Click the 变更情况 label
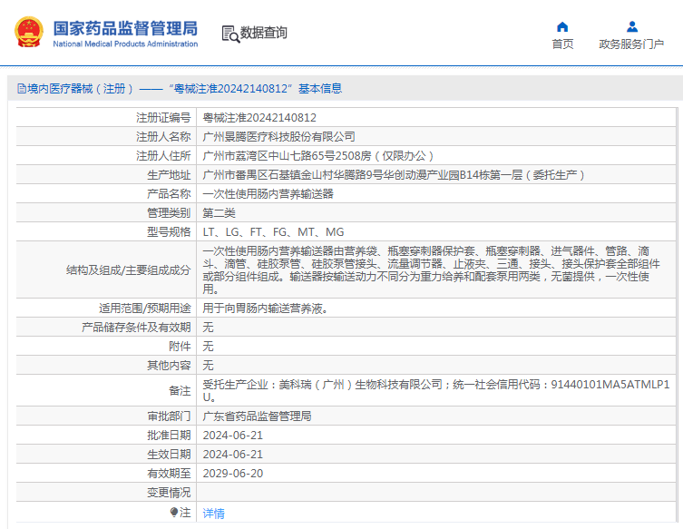 click(169, 493)
